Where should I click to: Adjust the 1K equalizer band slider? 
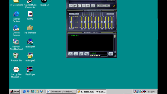pos(95,22)
